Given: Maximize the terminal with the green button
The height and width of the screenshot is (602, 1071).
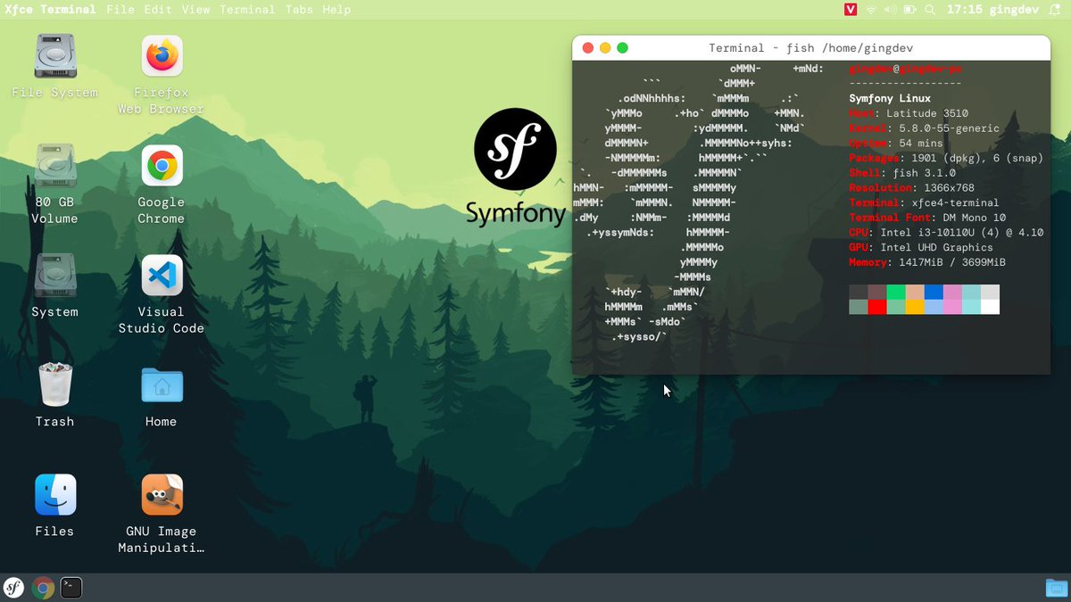Looking at the screenshot, I should coord(623,48).
